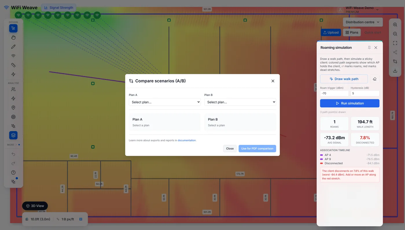The image size is (405, 230).
Task: Click the download icon in right toolbar
Action: click(395, 71)
